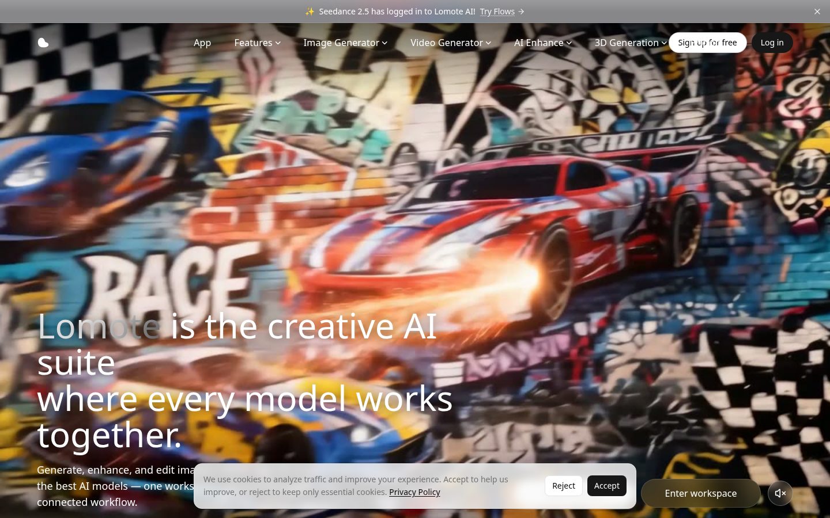Expand the 3D Generation dropdown
This screenshot has width=830, height=518.
(x=631, y=43)
